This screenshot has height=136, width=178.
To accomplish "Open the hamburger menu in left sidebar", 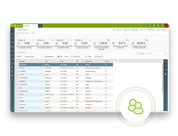I will pyautogui.click(x=12, y=29).
